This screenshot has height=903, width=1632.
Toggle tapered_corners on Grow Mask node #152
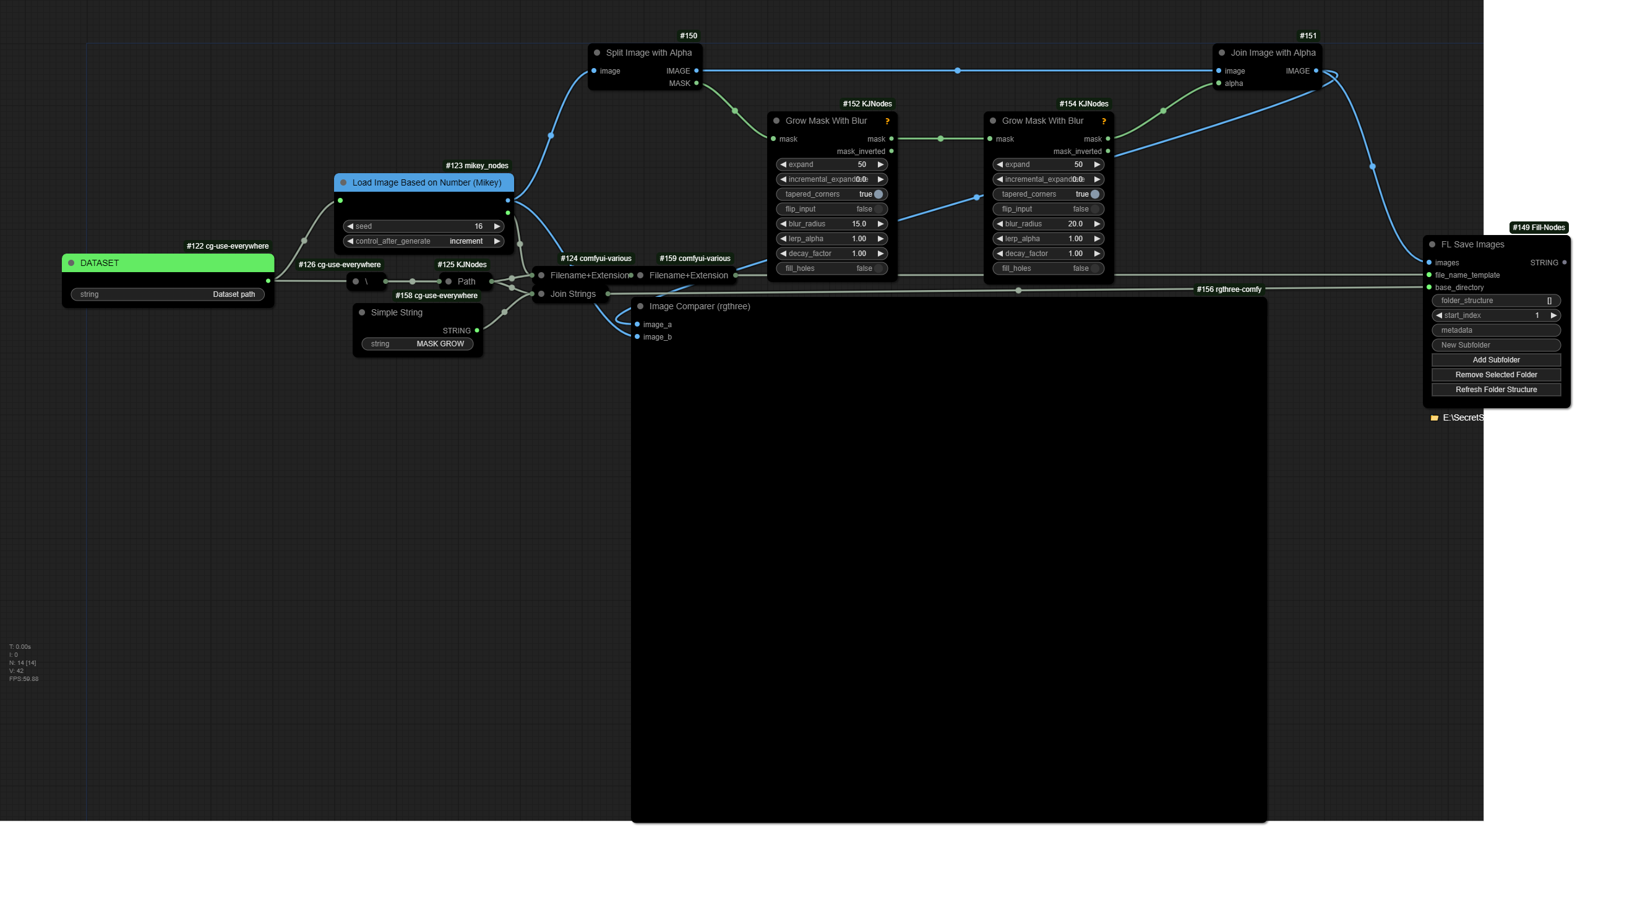[832, 194]
